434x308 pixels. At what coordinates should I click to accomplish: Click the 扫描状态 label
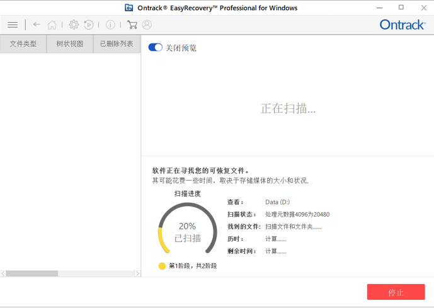[x=242, y=214]
